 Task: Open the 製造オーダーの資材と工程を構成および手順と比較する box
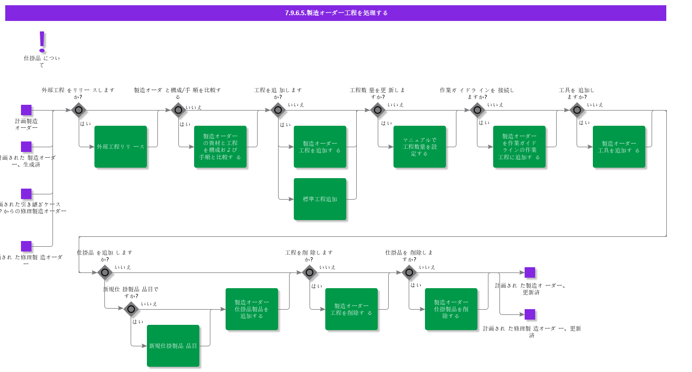(220, 147)
